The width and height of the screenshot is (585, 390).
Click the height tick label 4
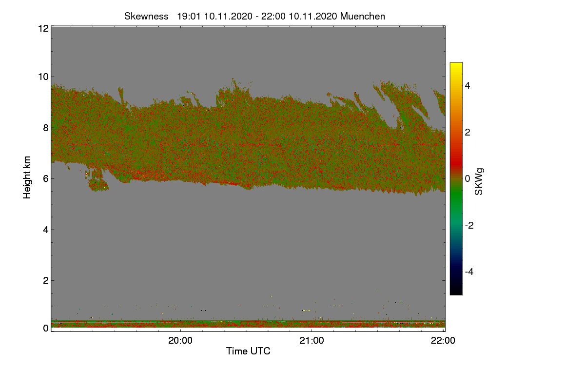tap(45, 230)
